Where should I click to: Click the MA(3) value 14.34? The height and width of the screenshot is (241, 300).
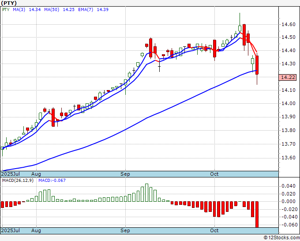(34, 10)
